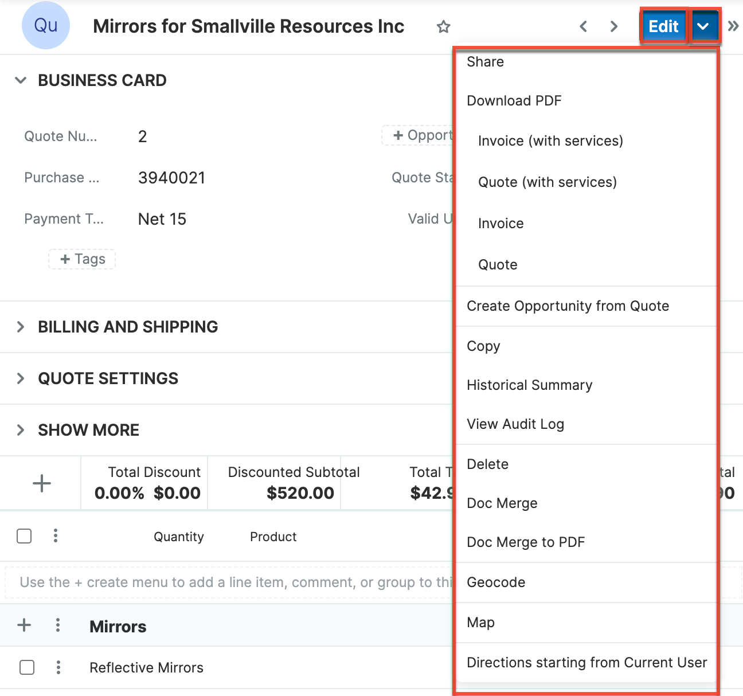
Task: Check the Reflective Mirrors line item checkbox
Action: (x=27, y=667)
